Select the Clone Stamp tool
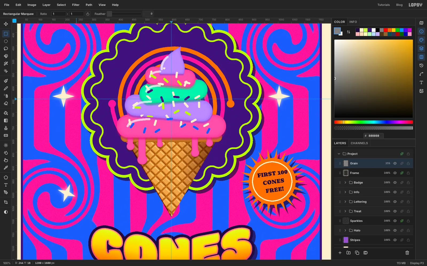The image size is (427, 266). (6, 128)
